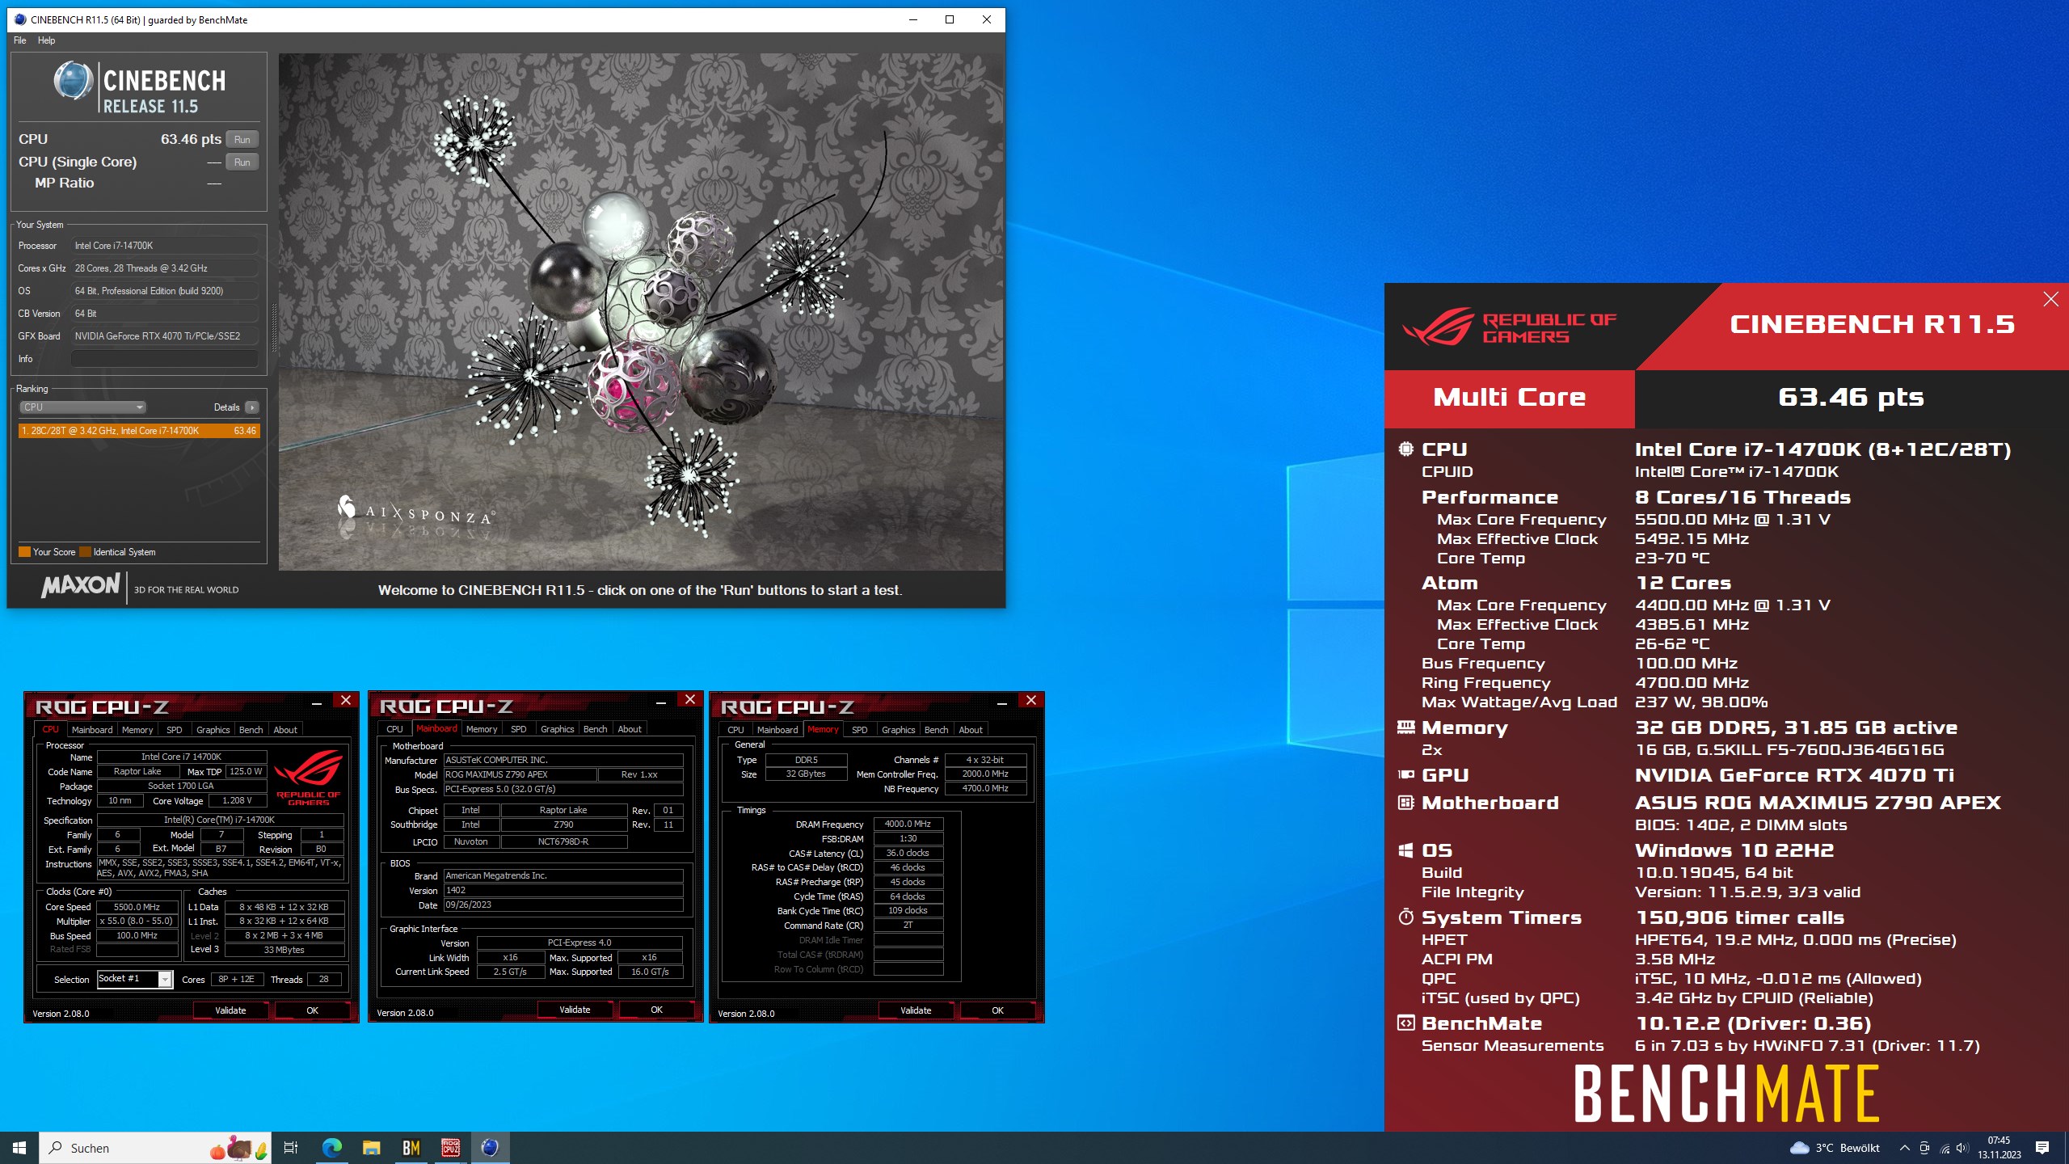The width and height of the screenshot is (2069, 1164).
Task: Switch to About tab in CPU-Z Memory timings window
Action: [971, 730]
